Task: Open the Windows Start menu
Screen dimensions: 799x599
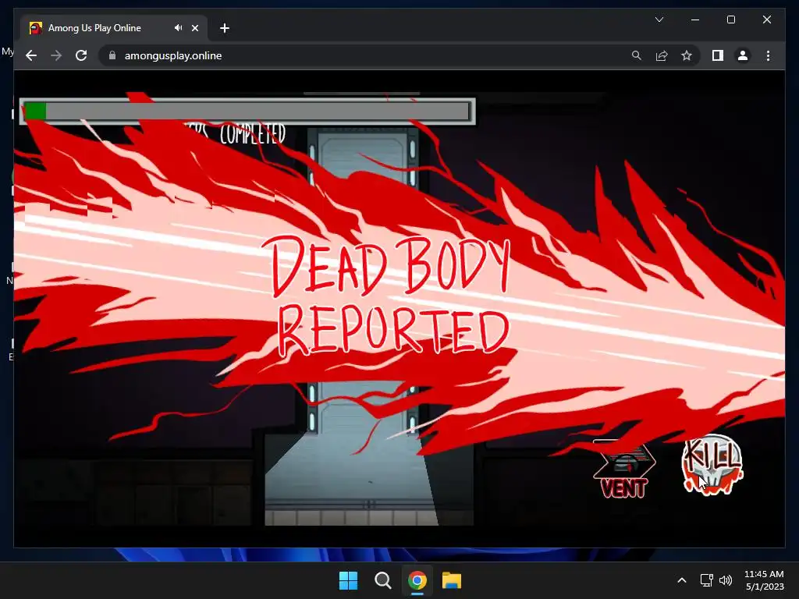Action: pyautogui.click(x=349, y=580)
